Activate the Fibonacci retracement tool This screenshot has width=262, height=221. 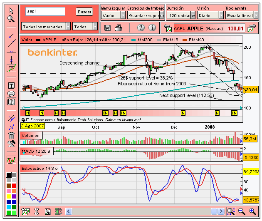click(11, 68)
